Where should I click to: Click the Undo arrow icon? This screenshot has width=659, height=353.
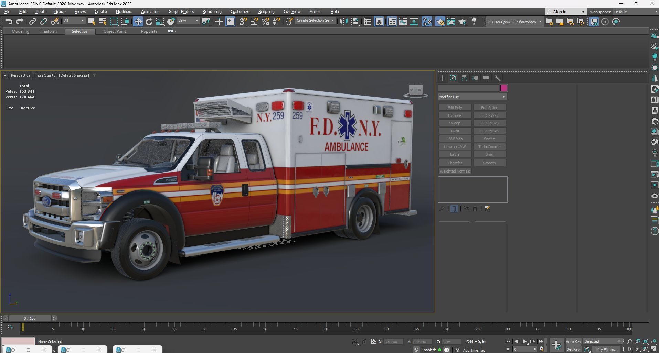9,22
